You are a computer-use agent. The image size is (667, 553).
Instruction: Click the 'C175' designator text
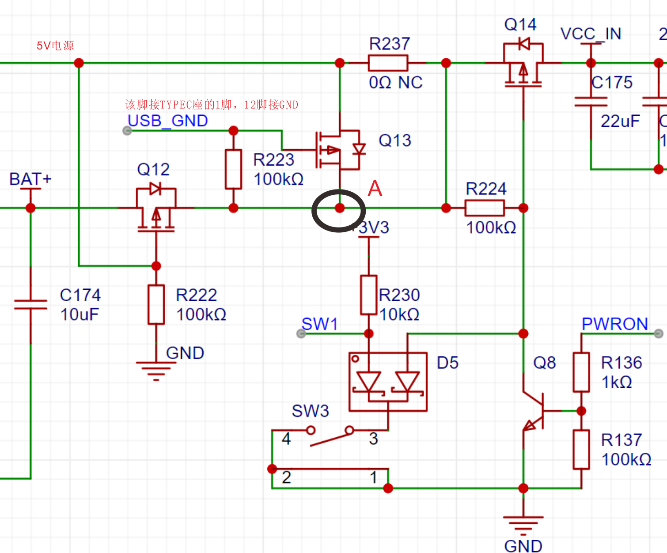[612, 82]
